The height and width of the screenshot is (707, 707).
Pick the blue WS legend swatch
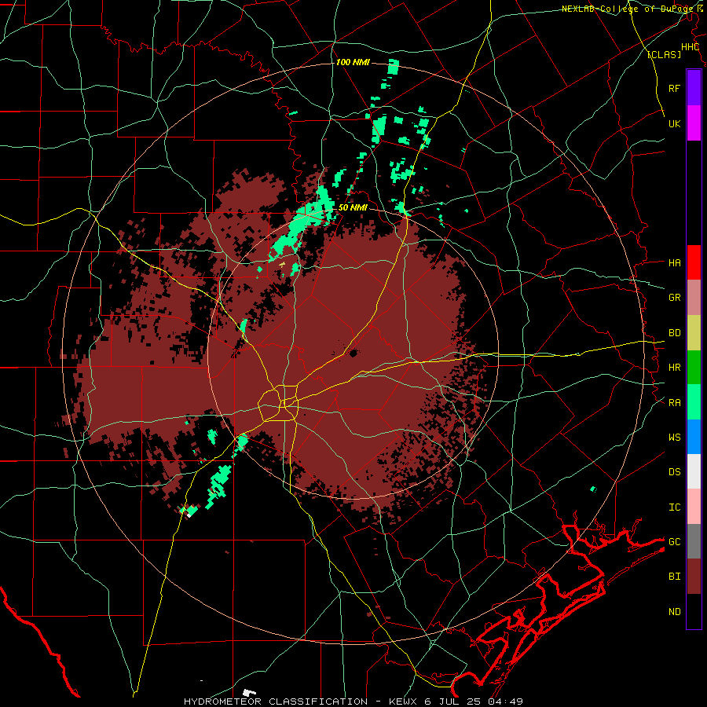[x=694, y=437]
